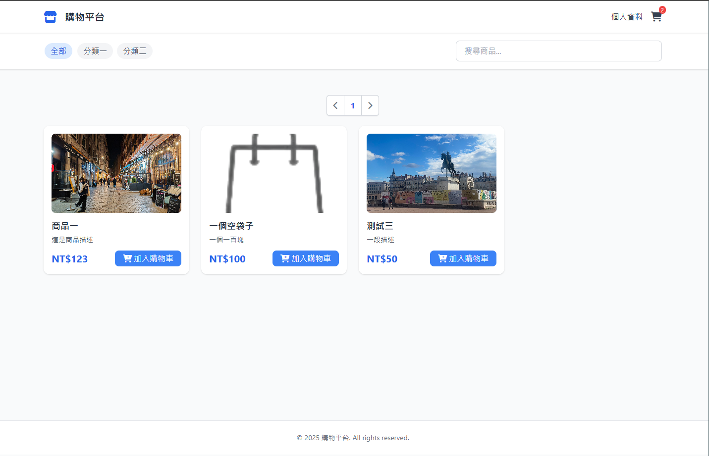This screenshot has height=456, width=709.
Task: Open the shopping cart icon in header
Action: tap(656, 17)
